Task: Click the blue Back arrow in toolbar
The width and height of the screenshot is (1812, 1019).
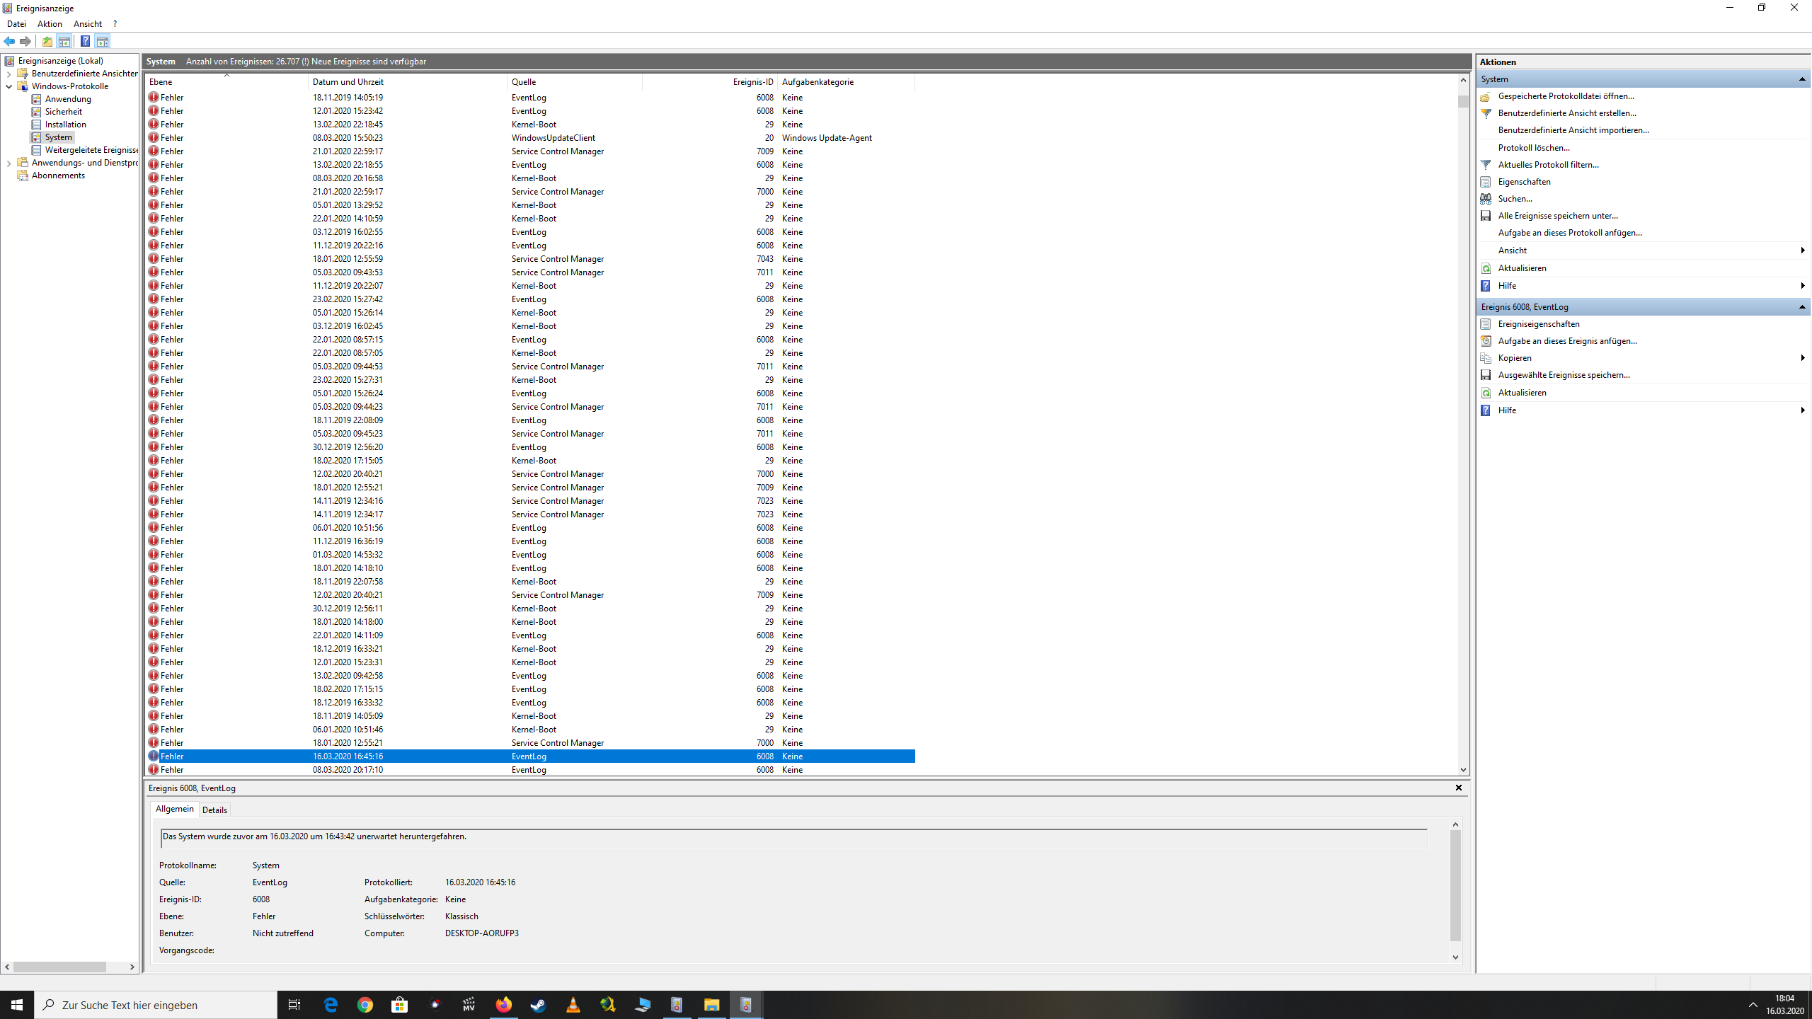Action: coord(9,41)
